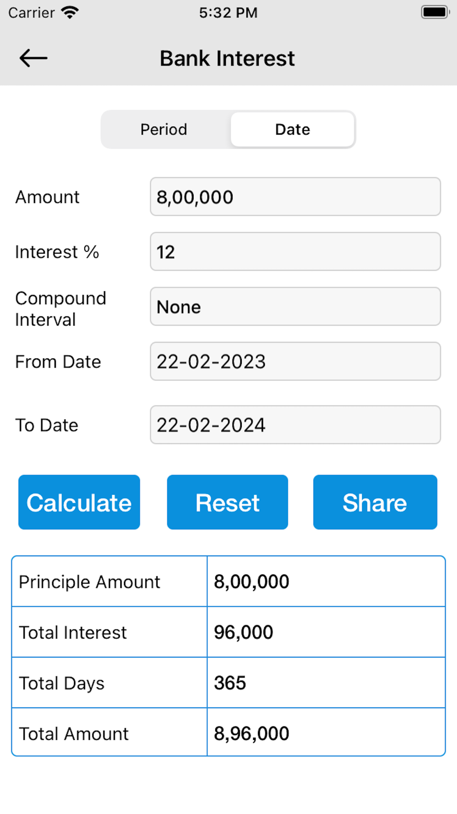This screenshot has height=814, width=457.
Task: Switch to the Period tab
Action: point(164,130)
